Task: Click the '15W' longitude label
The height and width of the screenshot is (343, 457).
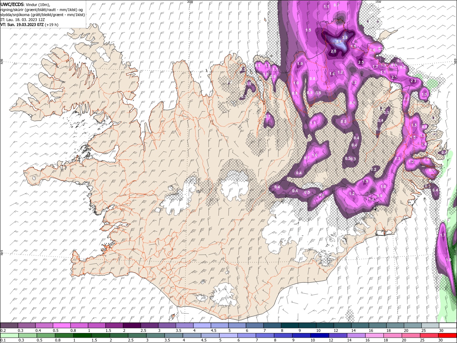Action: pyautogui.click(x=378, y=2)
